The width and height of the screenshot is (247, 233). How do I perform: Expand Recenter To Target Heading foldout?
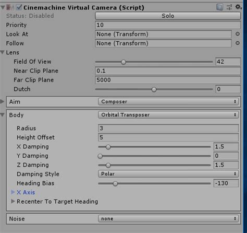click(x=13, y=201)
